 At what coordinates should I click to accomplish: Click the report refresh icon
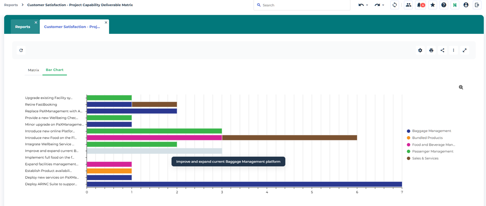(x=21, y=50)
